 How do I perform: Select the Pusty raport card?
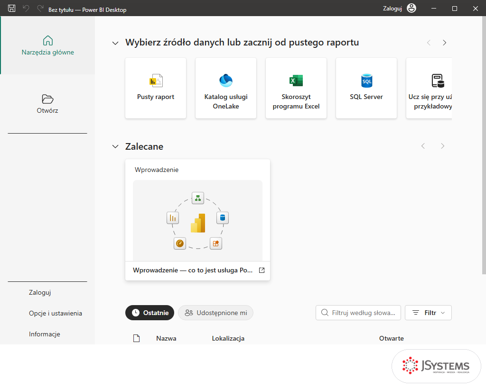156,88
